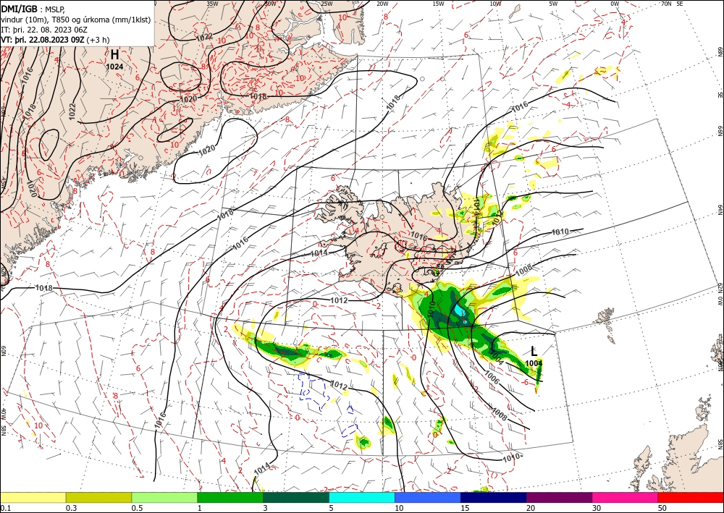Viewport: 724px width, 513px height.
Task: Click the cyan precipitation core southeast of Iceland
Action: [x=459, y=310]
